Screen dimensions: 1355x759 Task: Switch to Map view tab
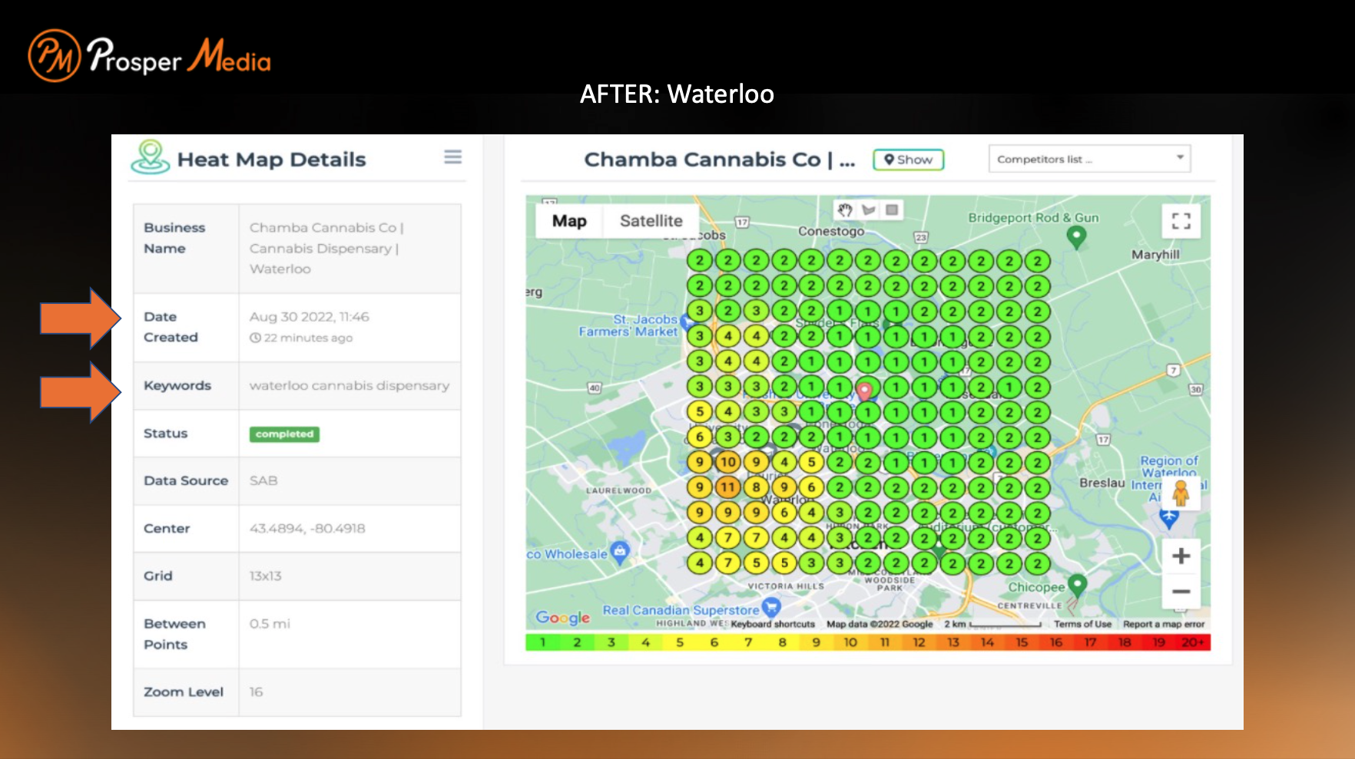tap(569, 221)
